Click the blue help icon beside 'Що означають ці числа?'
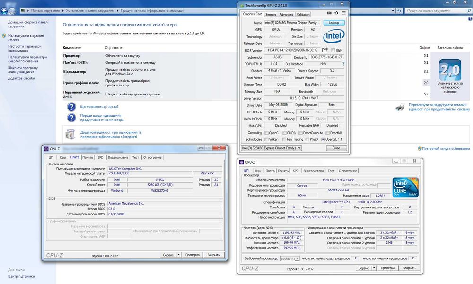 71,107
